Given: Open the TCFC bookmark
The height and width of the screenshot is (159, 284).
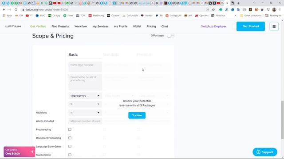Looking at the screenshot, I should 81,16.
